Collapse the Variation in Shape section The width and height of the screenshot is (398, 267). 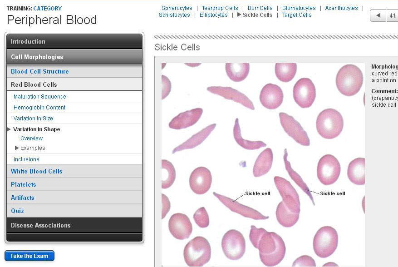[9, 129]
